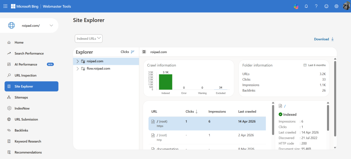Viewport: 351px width, 159px height.
Task: Click the download arrow icon
Action: coord(332,39)
